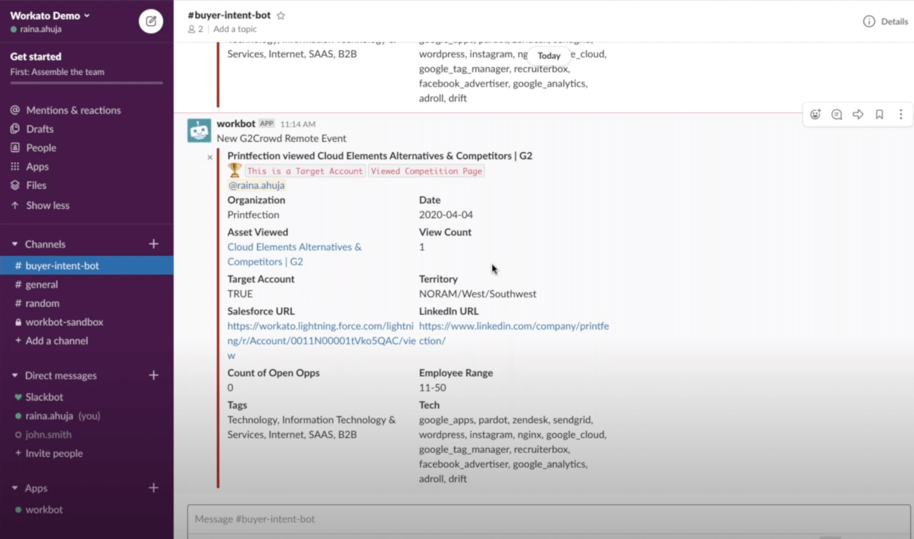The height and width of the screenshot is (539, 914).
Task: Open Files in sidebar
Action: tap(36, 185)
